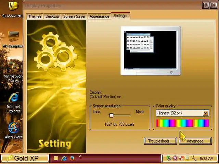Click the red X tray icon
The height and width of the screenshot is (164, 219).
(175, 158)
